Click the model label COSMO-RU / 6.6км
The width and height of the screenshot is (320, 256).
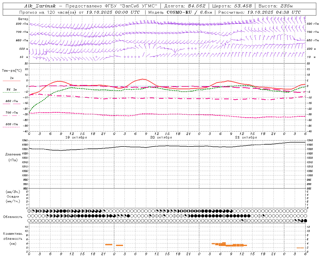(189, 12)
